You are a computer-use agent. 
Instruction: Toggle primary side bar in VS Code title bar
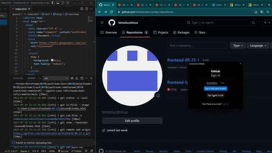click(53, 3)
